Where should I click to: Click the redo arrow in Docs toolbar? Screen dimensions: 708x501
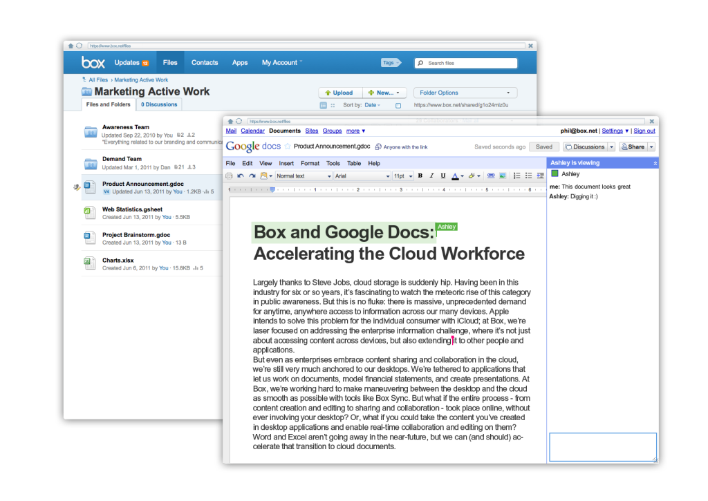click(252, 176)
